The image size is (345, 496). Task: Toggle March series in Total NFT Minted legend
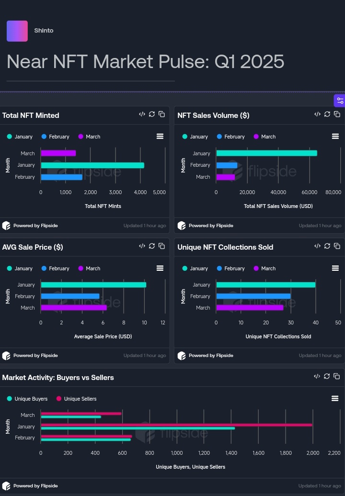89,137
